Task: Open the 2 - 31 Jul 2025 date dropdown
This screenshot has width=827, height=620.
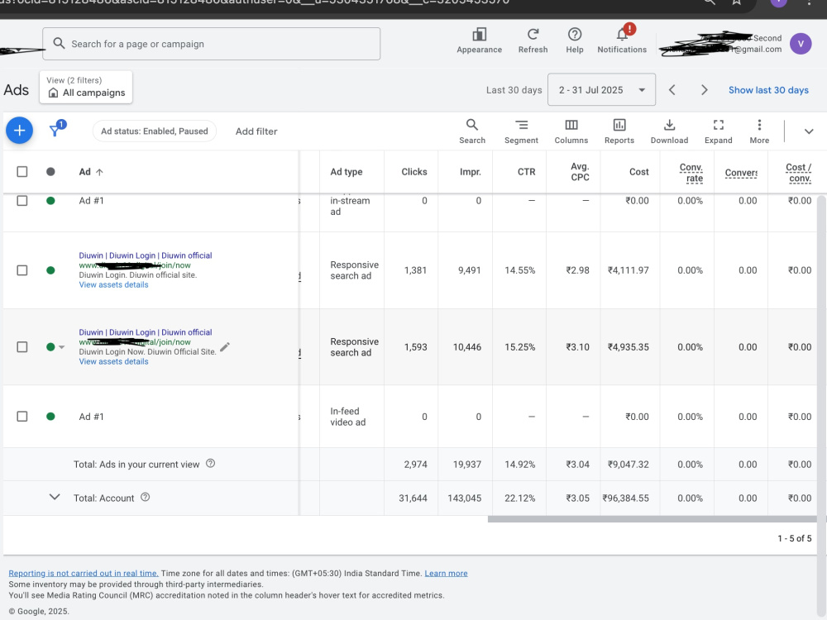Action: (601, 89)
